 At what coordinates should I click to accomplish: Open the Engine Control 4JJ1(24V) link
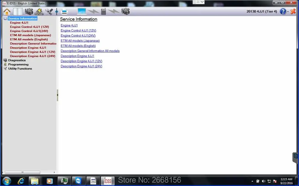point(78,36)
